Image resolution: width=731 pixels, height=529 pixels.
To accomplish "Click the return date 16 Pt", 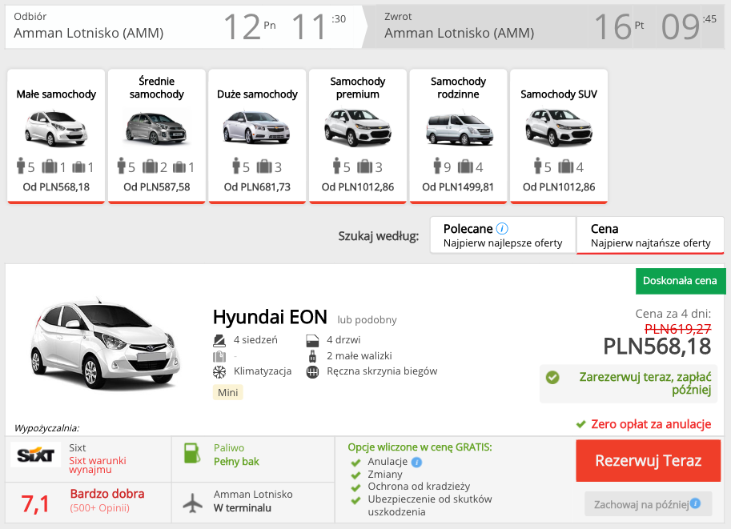I will 620,26.
